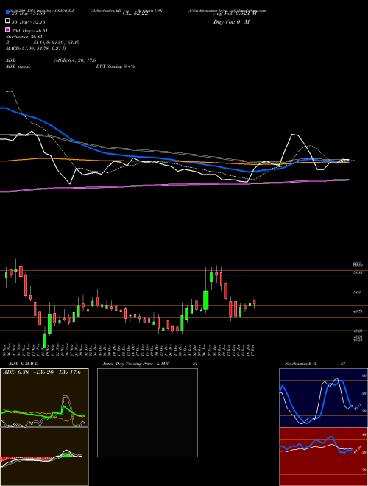The width and height of the screenshot is (368, 486).
Task: Click the 'ADX: 6.38 +DY: 20 -DY: 17.6' header
Action: [x=42, y=372]
